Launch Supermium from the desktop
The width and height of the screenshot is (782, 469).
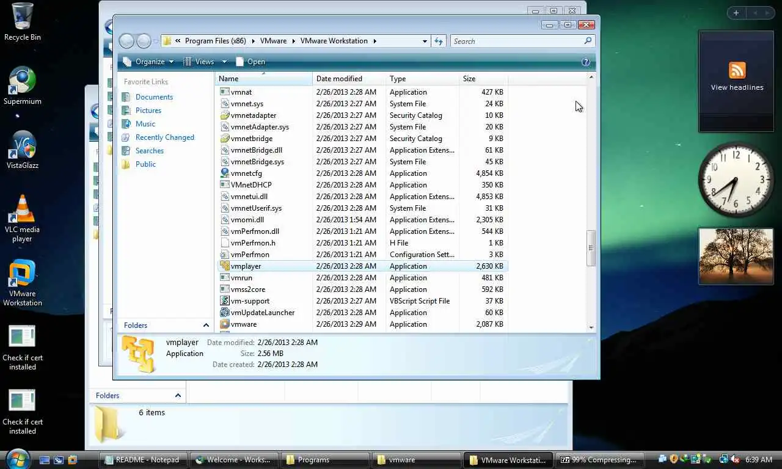[x=23, y=85]
